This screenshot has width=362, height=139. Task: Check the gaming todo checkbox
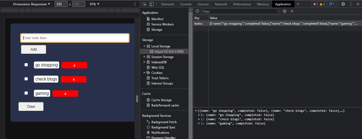tap(26, 93)
